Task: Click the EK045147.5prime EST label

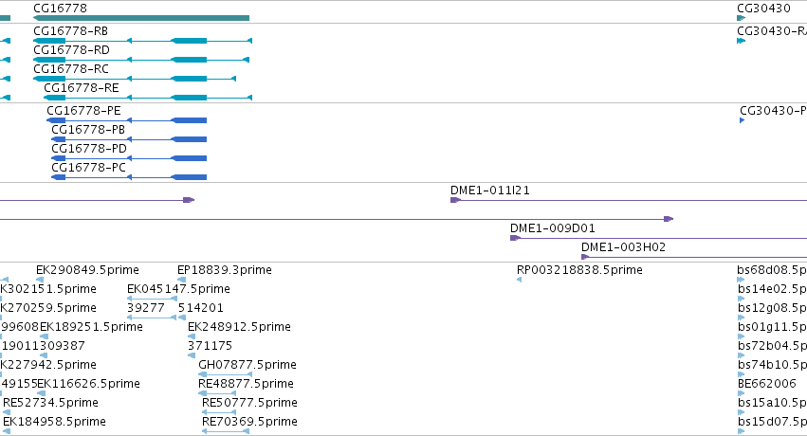Action: pyautogui.click(x=178, y=289)
